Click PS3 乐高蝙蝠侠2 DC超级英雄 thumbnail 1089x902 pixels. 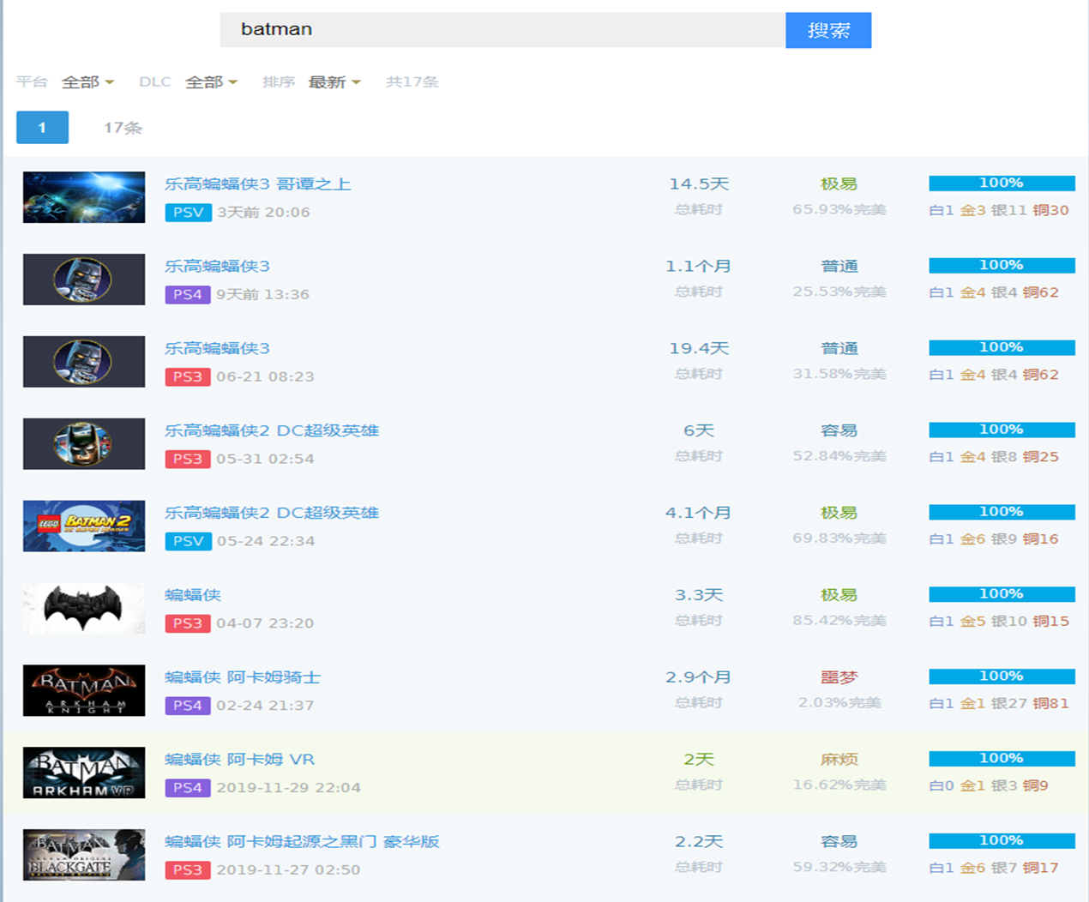coord(84,444)
